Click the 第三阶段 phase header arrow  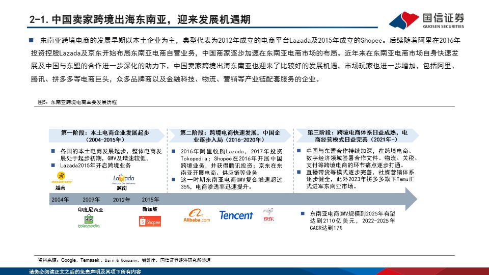[357, 136]
